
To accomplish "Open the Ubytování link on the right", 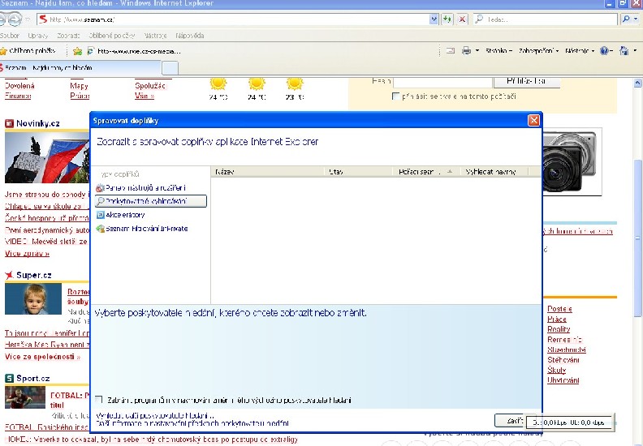I will pos(563,380).
